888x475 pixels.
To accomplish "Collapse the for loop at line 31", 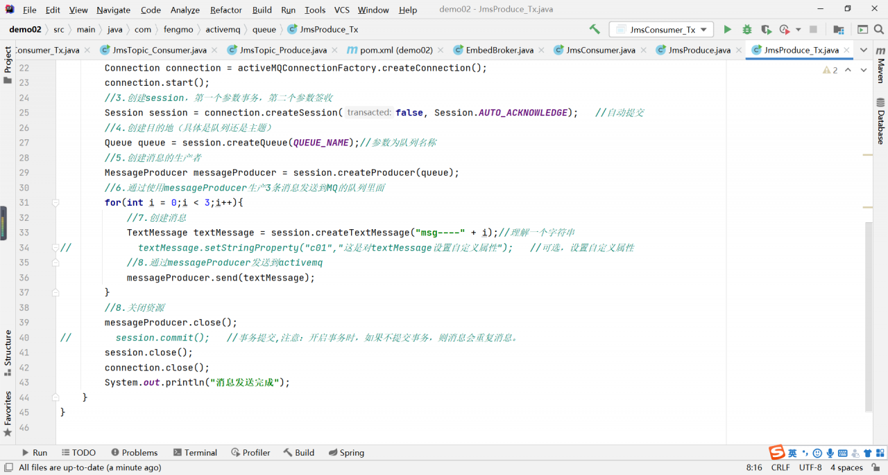I will (55, 203).
